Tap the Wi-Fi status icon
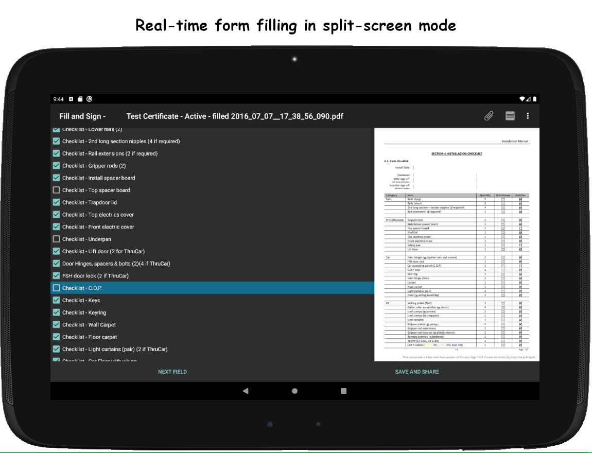The image size is (592, 453). 522,99
